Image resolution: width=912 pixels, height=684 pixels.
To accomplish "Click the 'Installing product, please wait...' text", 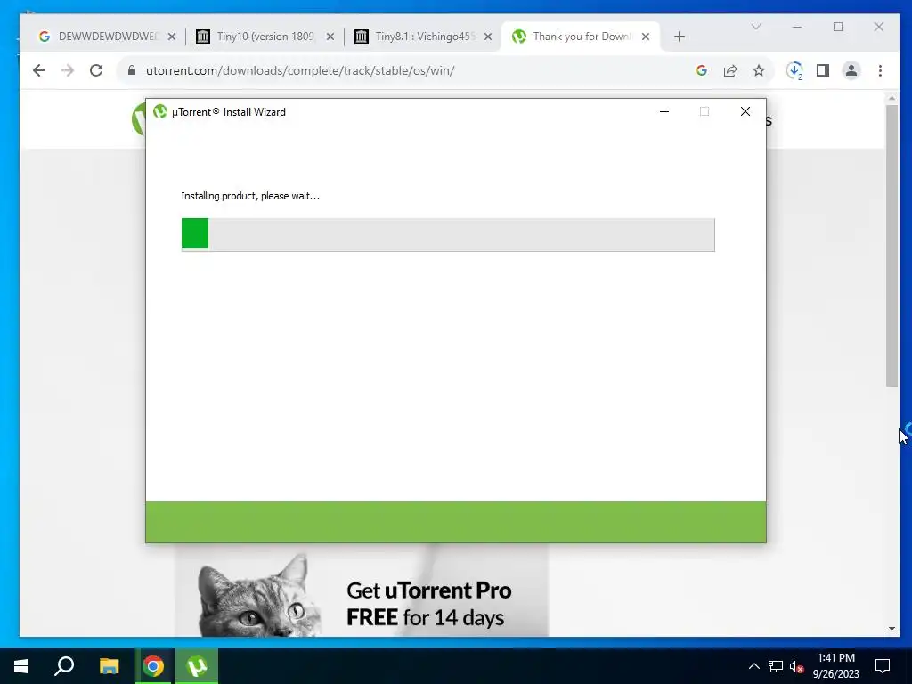I will (250, 196).
